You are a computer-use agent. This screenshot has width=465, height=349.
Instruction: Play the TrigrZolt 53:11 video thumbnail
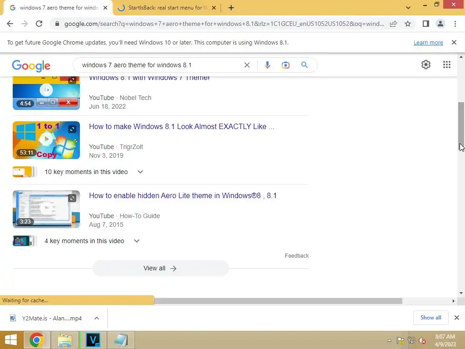coord(46,140)
